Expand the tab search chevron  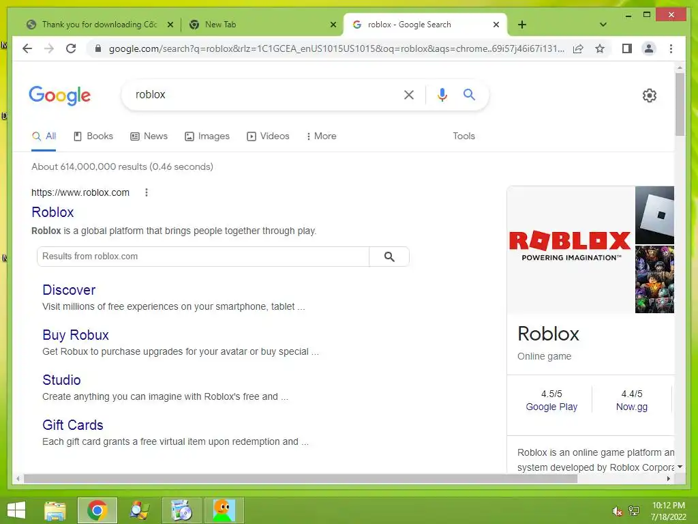[x=603, y=25]
